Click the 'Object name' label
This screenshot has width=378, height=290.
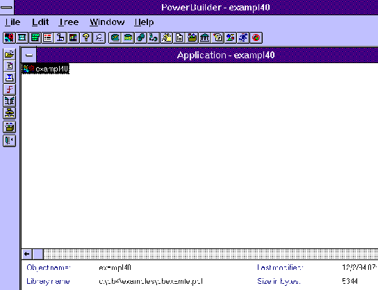pyautogui.click(x=49, y=268)
